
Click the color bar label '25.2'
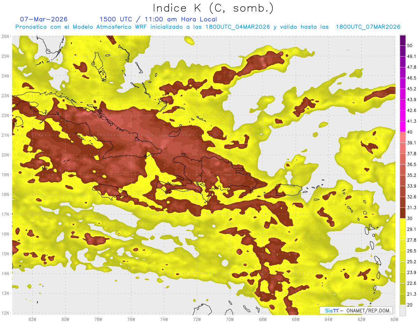(412, 262)
